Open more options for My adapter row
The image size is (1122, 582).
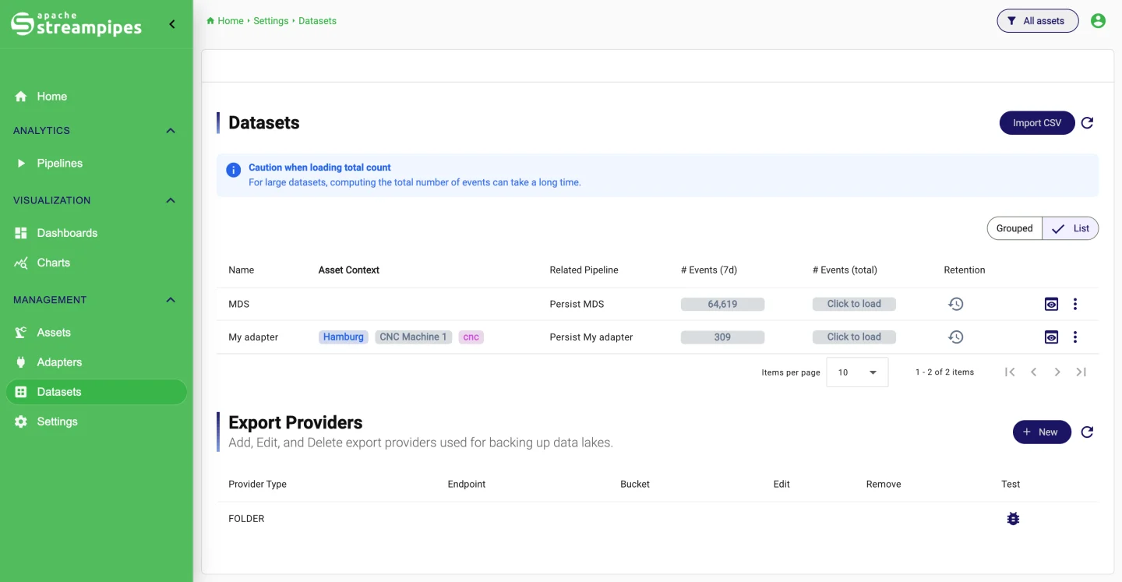click(1075, 337)
